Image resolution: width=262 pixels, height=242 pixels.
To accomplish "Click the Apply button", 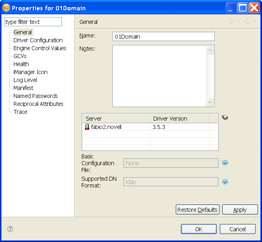I will pyautogui.click(x=240, y=209).
